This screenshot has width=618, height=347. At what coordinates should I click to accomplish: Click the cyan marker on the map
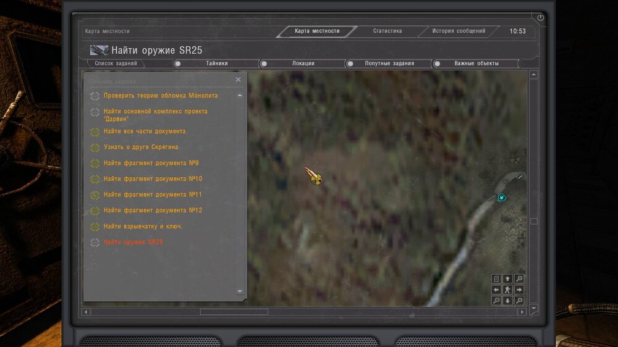[502, 198]
